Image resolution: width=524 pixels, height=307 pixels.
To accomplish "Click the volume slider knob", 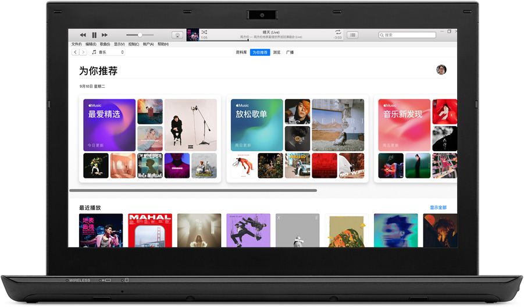I will tap(140, 35).
